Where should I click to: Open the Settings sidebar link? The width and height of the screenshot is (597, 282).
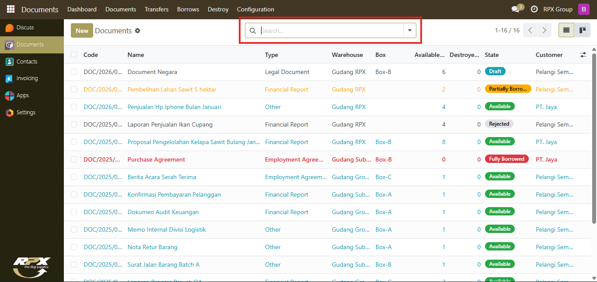click(32, 113)
